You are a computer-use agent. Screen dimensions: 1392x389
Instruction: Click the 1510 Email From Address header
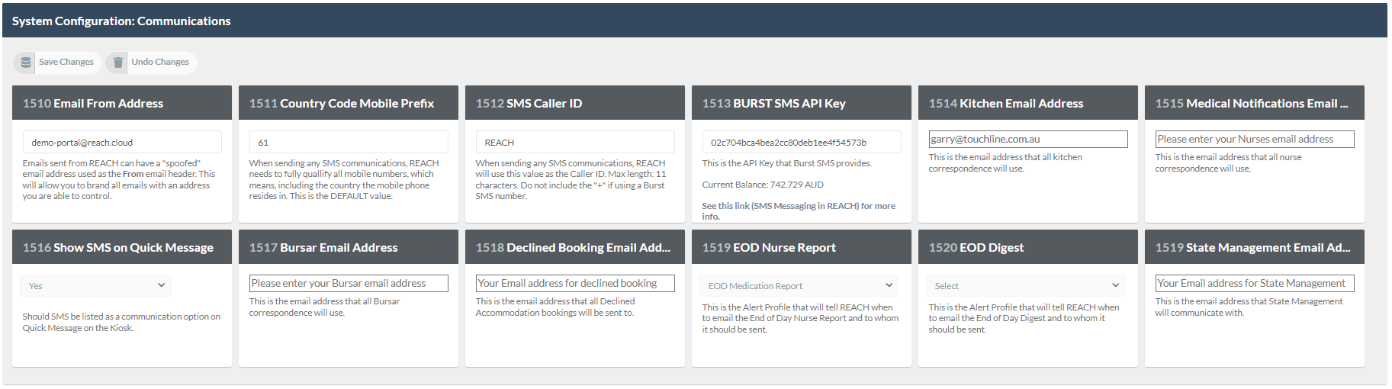[x=122, y=103]
